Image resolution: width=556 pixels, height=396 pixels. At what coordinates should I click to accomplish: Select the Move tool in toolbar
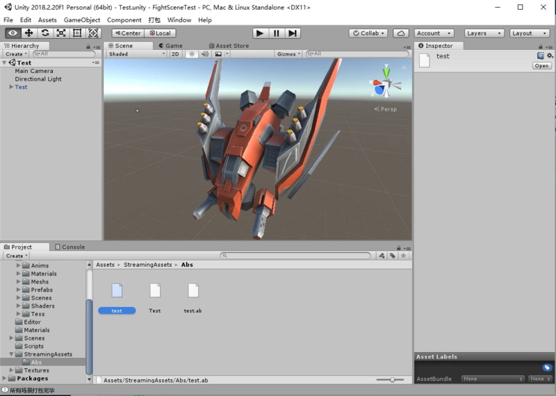point(28,33)
